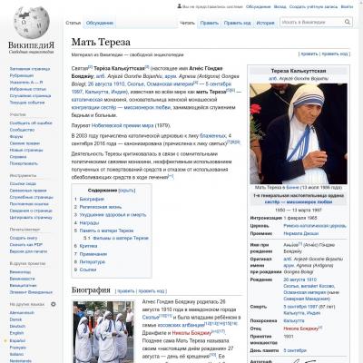This screenshot has width=363, height=363.
Task: Click the yellow star beside Español
Action: click(x=5, y=341)
